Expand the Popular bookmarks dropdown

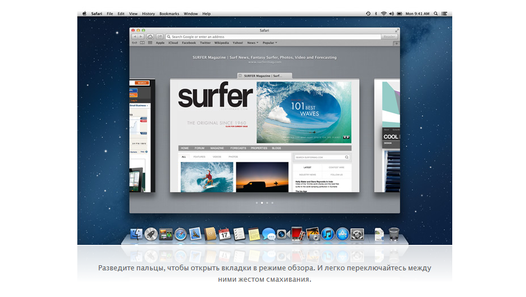[270, 43]
